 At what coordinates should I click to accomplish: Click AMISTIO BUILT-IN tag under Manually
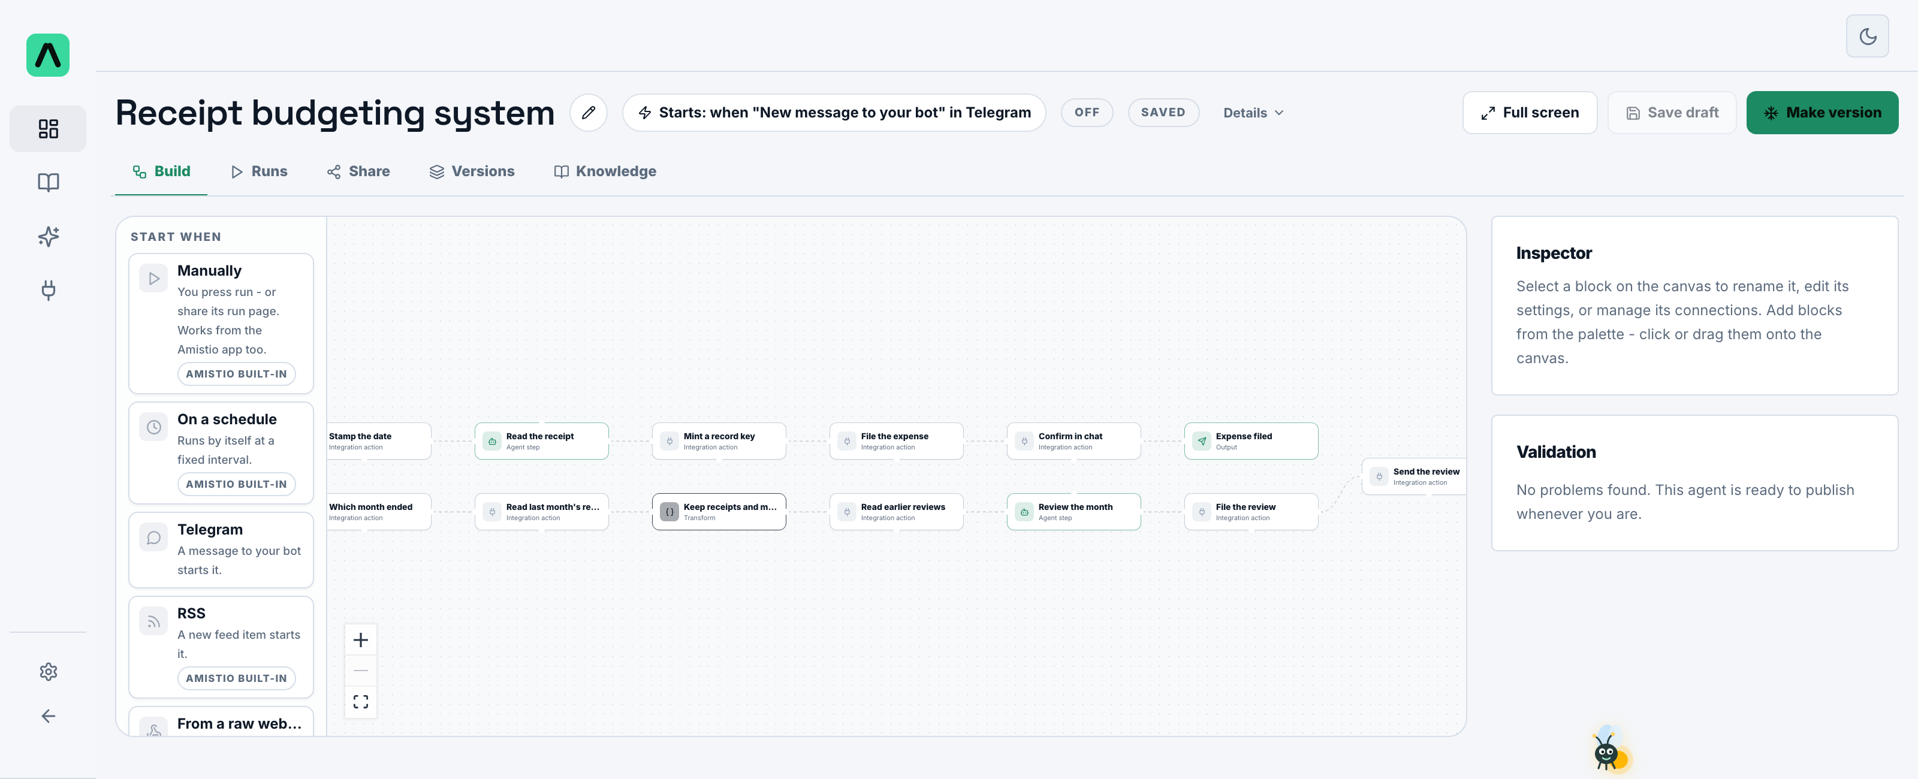pos(236,374)
